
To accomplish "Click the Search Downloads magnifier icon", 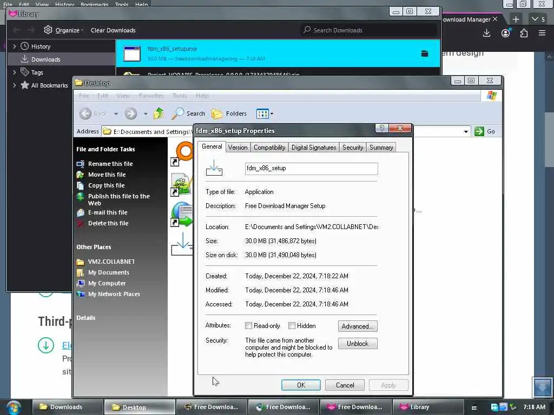I will pyautogui.click(x=307, y=30).
